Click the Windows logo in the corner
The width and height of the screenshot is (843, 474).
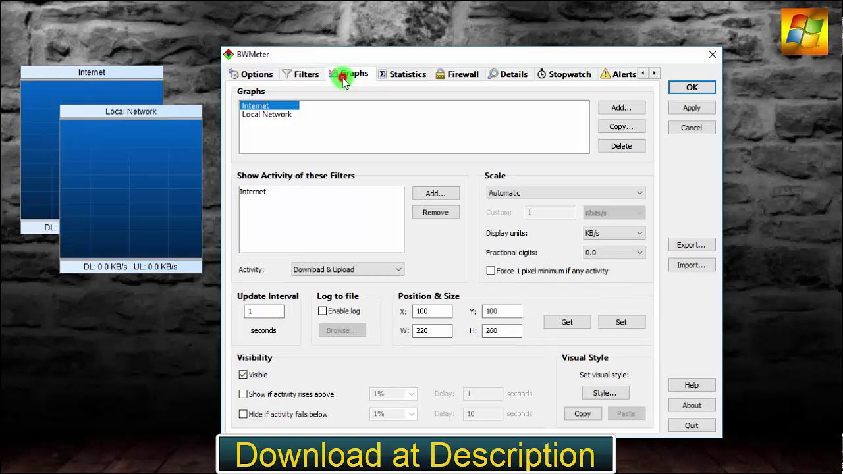coord(804,32)
